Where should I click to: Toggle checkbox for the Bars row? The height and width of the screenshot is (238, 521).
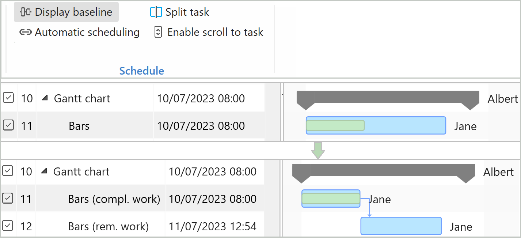[x=8, y=125]
